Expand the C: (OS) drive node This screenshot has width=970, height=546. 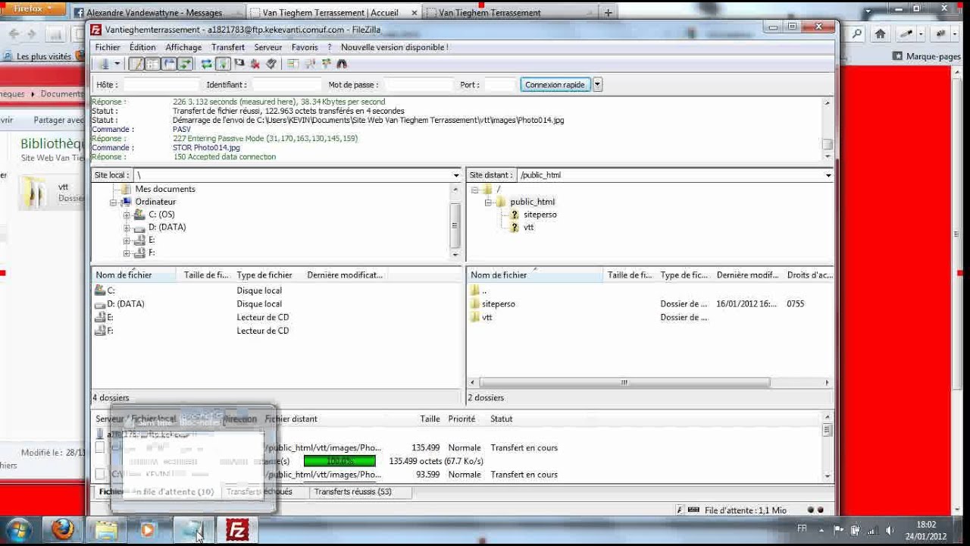[x=127, y=215]
